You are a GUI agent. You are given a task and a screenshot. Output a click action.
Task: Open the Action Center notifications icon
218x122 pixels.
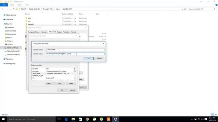tap(206, 119)
